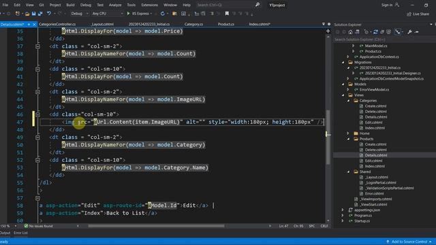Screen dimensions: 436x245
Task: Select ErrorViewModel.cs in Models folder
Action: (374, 90)
